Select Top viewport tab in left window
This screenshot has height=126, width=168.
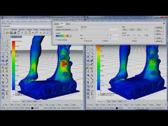(x=24, y=101)
